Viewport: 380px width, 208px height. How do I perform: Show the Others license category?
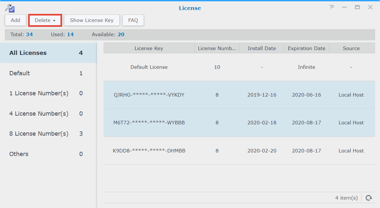pos(48,154)
